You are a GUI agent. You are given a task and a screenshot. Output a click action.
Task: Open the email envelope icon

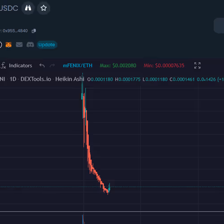click(x=19, y=44)
